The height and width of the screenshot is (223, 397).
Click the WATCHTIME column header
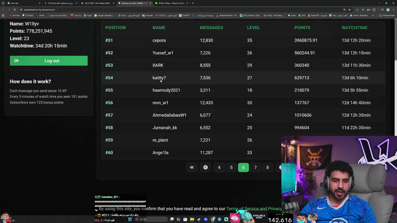[x=355, y=28]
